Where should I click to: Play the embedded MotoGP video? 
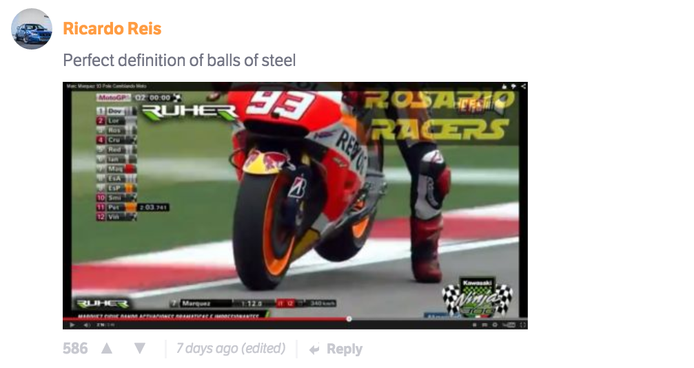[72, 325]
